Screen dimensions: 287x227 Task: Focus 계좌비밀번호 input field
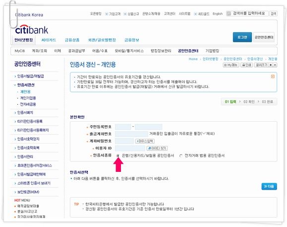pyautogui.click(x=124, y=141)
